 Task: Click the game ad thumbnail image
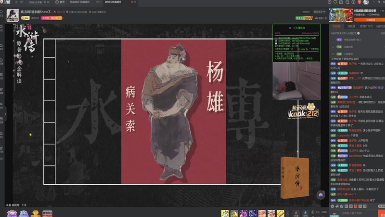tap(341, 15)
